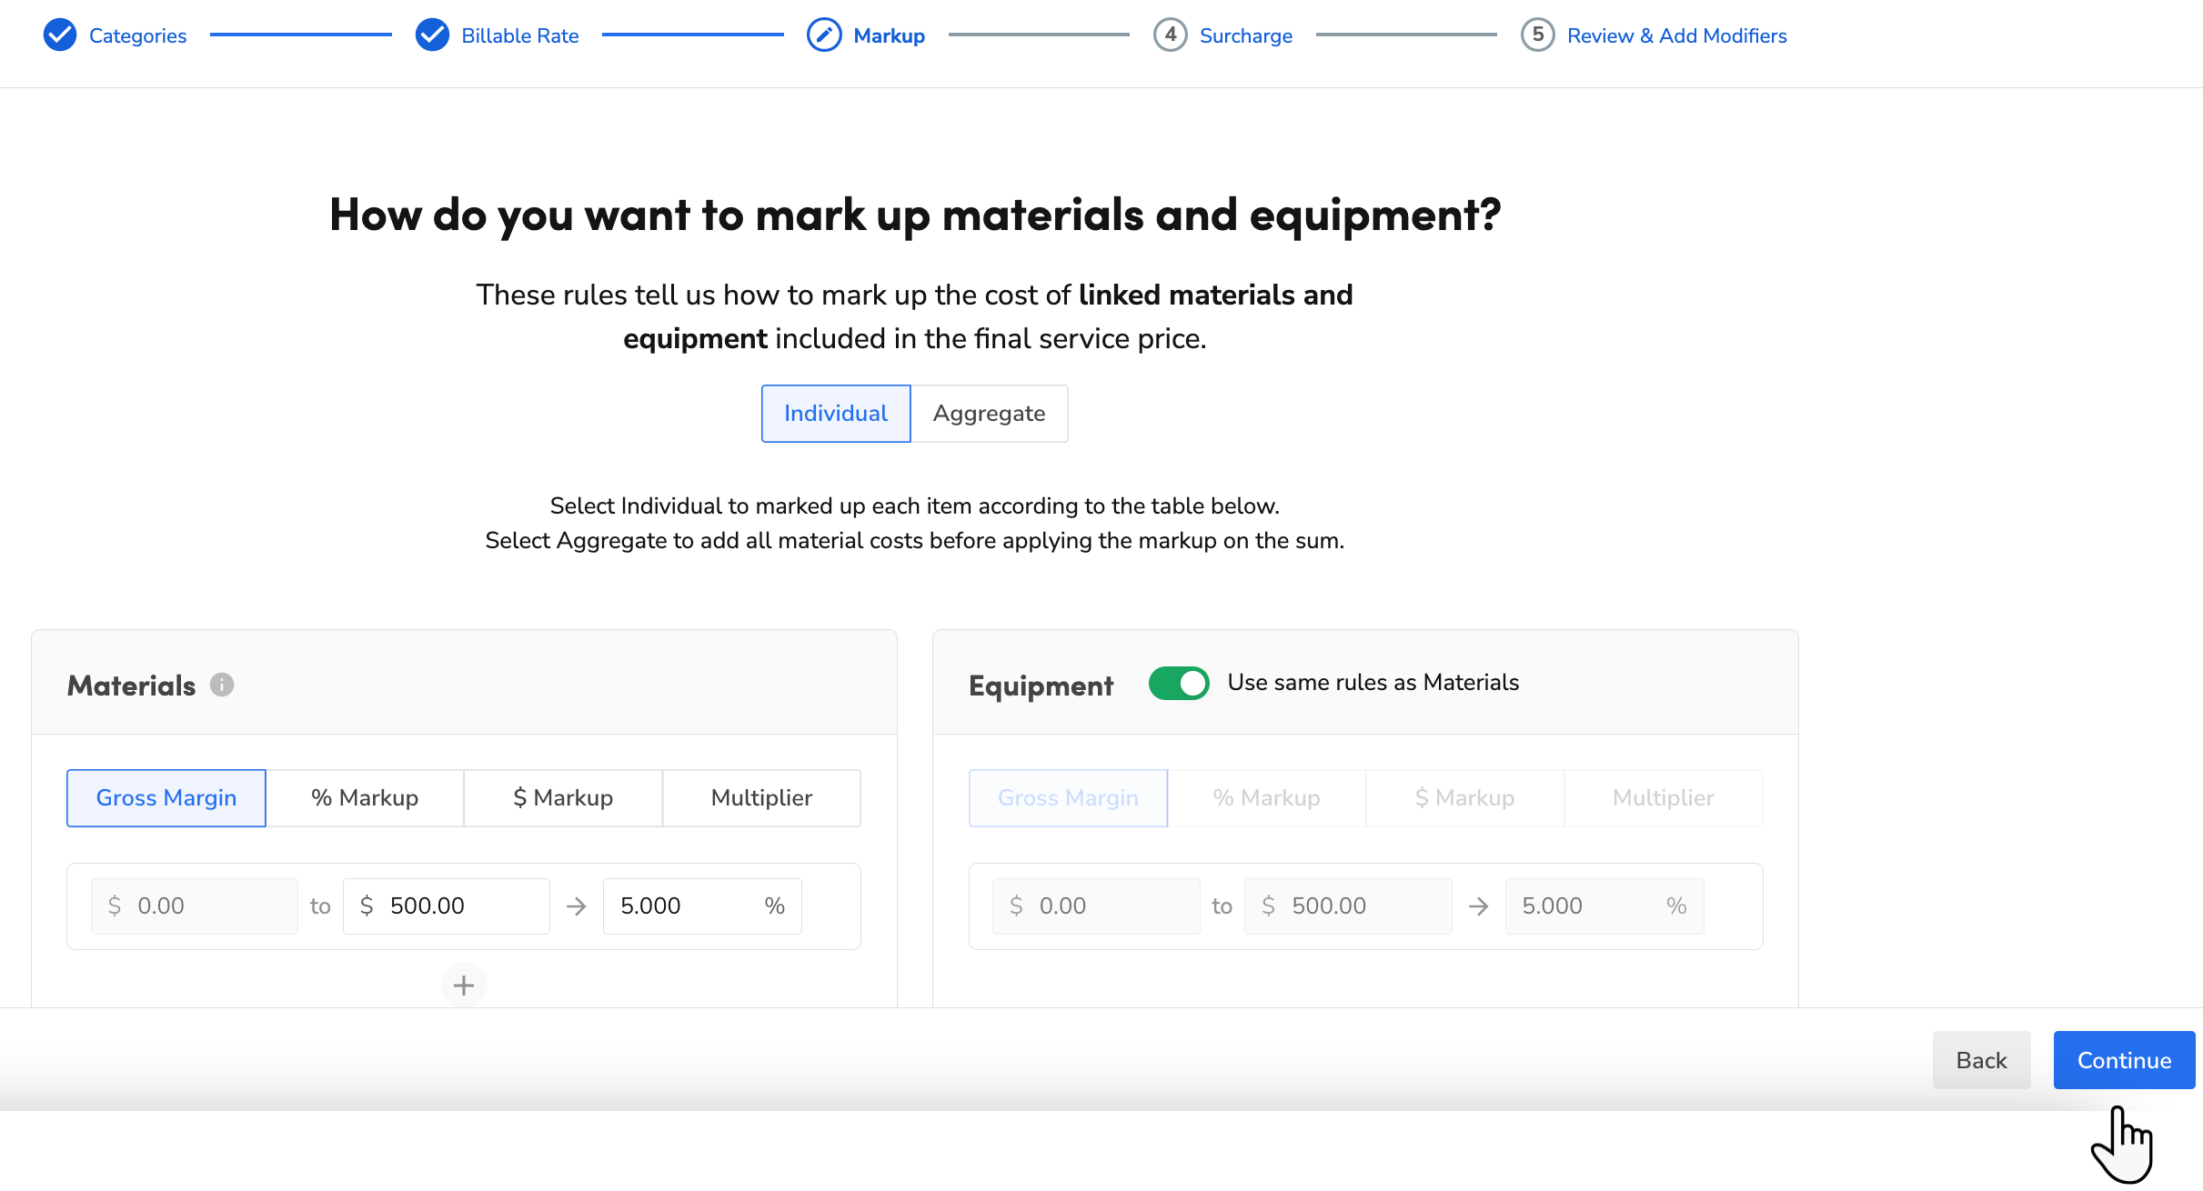The width and height of the screenshot is (2203, 1191).
Task: Click the pencil icon on the Markup step
Action: 823,35
